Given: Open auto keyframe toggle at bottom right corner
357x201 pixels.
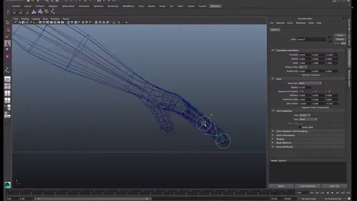Looking at the screenshot, I should point(349,199).
